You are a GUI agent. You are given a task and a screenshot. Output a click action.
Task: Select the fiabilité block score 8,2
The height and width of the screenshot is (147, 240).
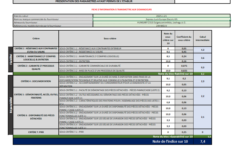pos(202,74)
